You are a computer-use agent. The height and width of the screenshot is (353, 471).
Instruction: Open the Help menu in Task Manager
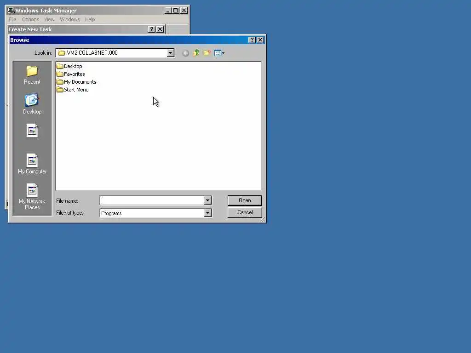90,19
